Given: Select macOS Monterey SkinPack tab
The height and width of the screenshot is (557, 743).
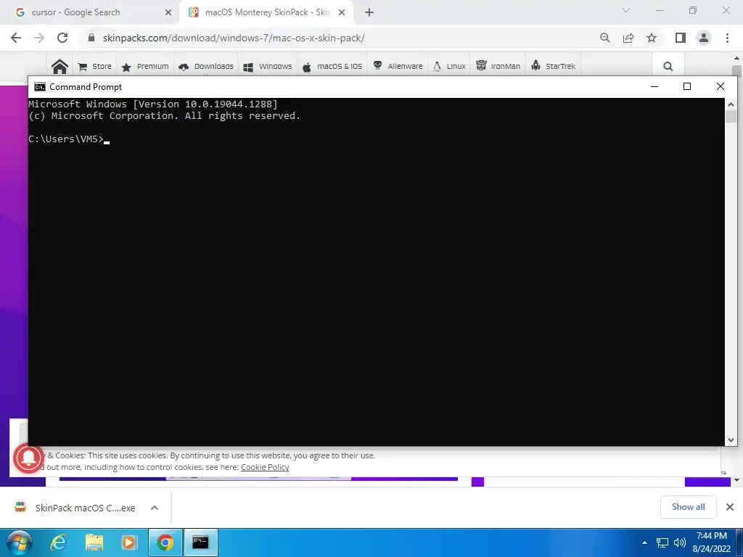Looking at the screenshot, I should 267,12.
